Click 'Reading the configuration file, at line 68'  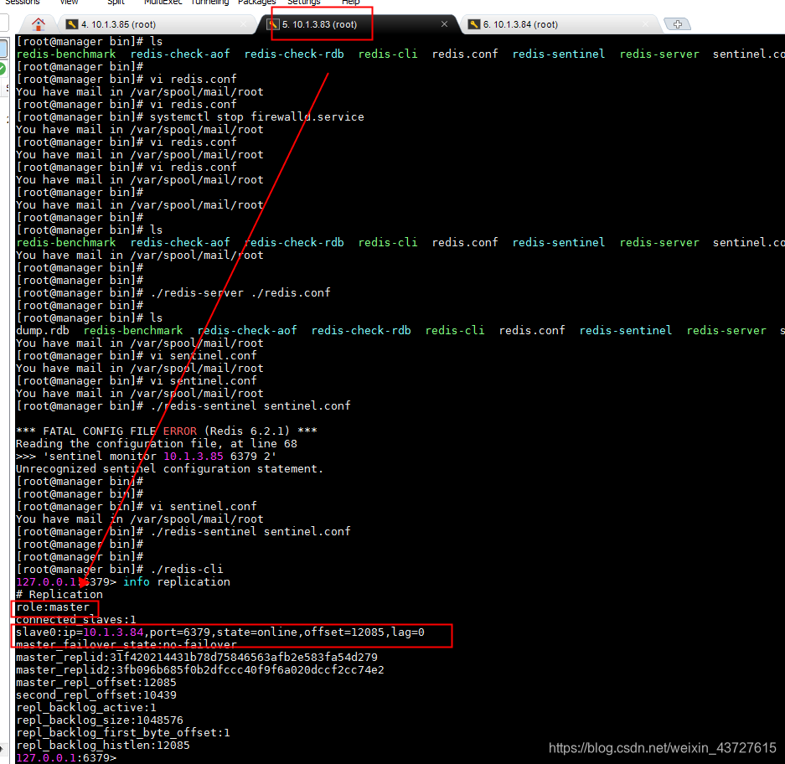156,444
